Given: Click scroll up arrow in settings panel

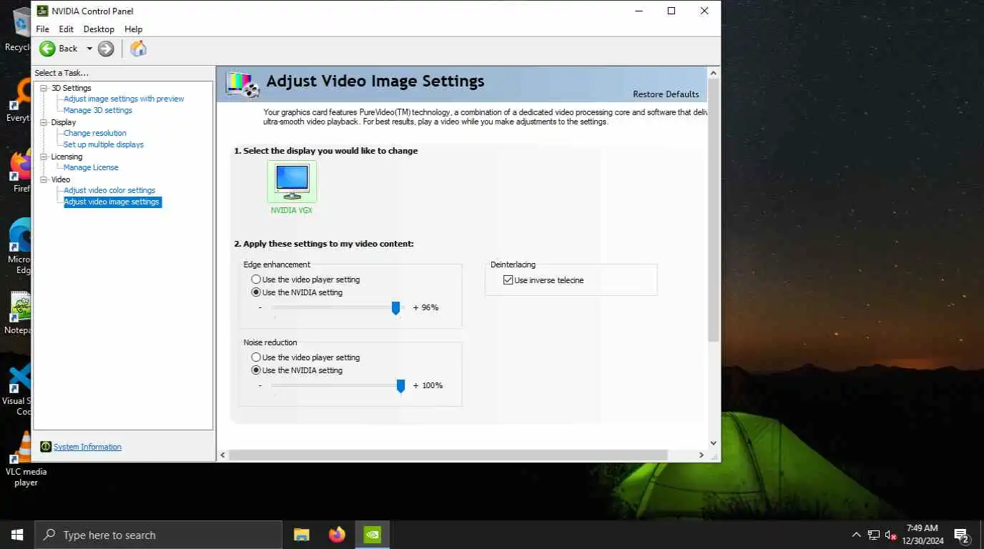Looking at the screenshot, I should tap(713, 73).
